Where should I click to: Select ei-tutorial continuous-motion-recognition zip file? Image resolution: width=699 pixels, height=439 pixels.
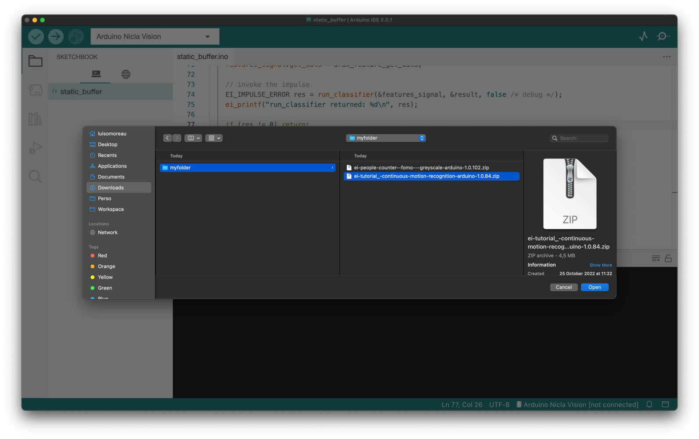tap(432, 176)
